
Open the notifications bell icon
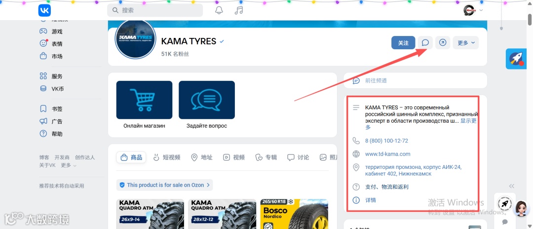pyautogui.click(x=219, y=10)
